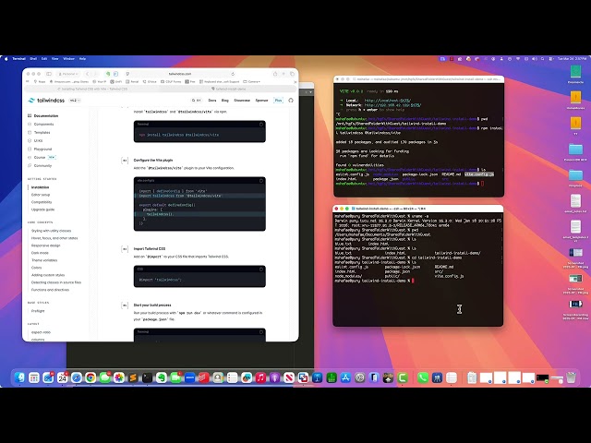Select Course in the sidebar
The height and width of the screenshot is (443, 591).
pos(42,157)
